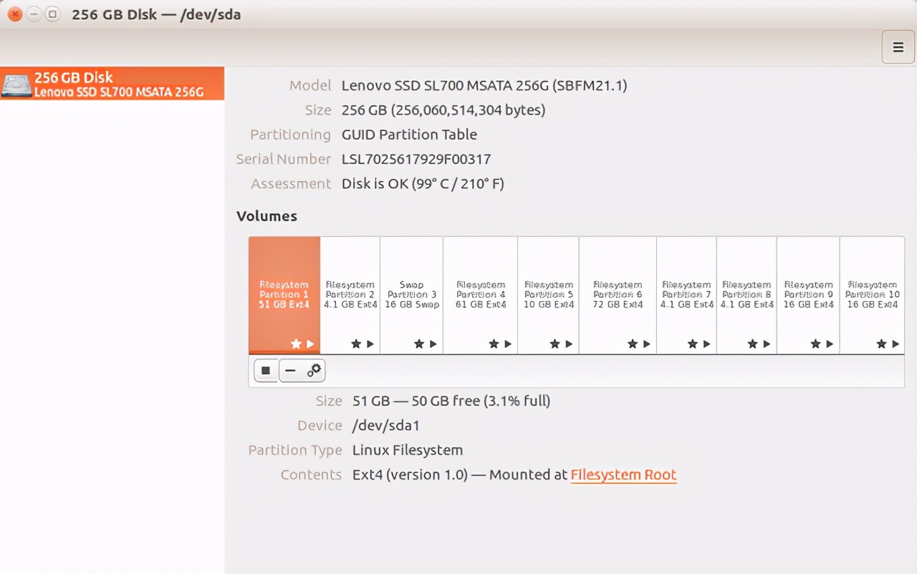917x574 pixels.
Task: Click the play triangle icon on Partition 7
Action: pos(706,344)
